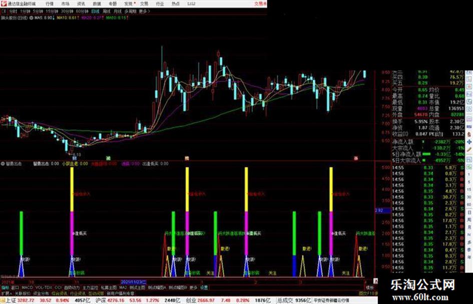473x304 pixels.
Task: Select the 多周期 tab
Action: point(130,11)
